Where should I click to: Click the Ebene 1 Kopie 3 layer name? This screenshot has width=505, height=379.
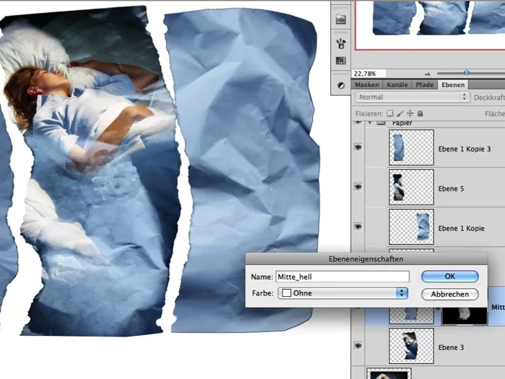click(464, 149)
